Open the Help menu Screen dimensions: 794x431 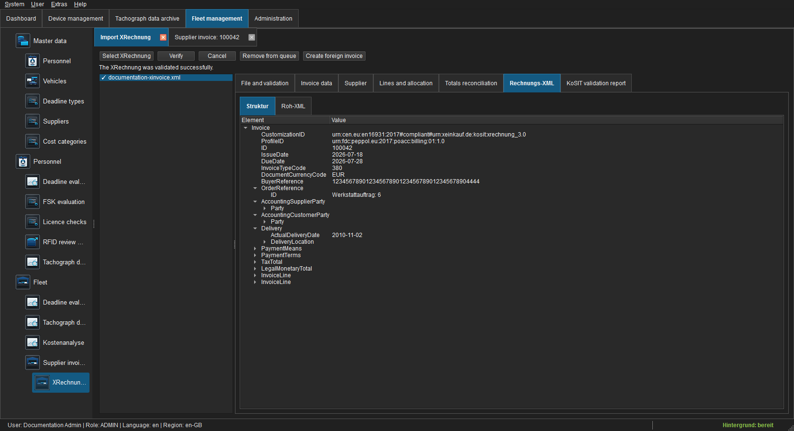(x=80, y=4)
